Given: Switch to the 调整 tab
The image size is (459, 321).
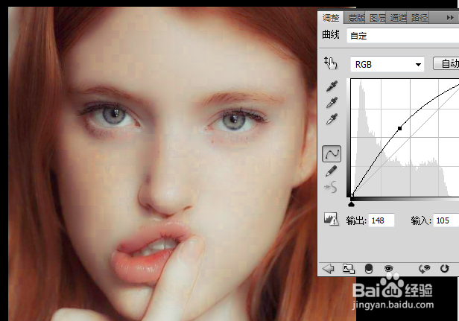Looking at the screenshot, I should click(331, 18).
